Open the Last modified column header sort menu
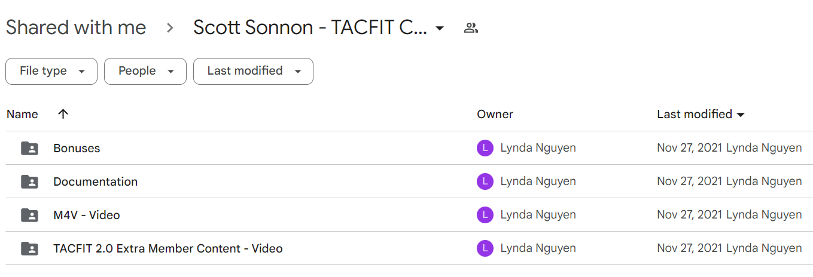The width and height of the screenshot is (813, 277). tap(701, 114)
